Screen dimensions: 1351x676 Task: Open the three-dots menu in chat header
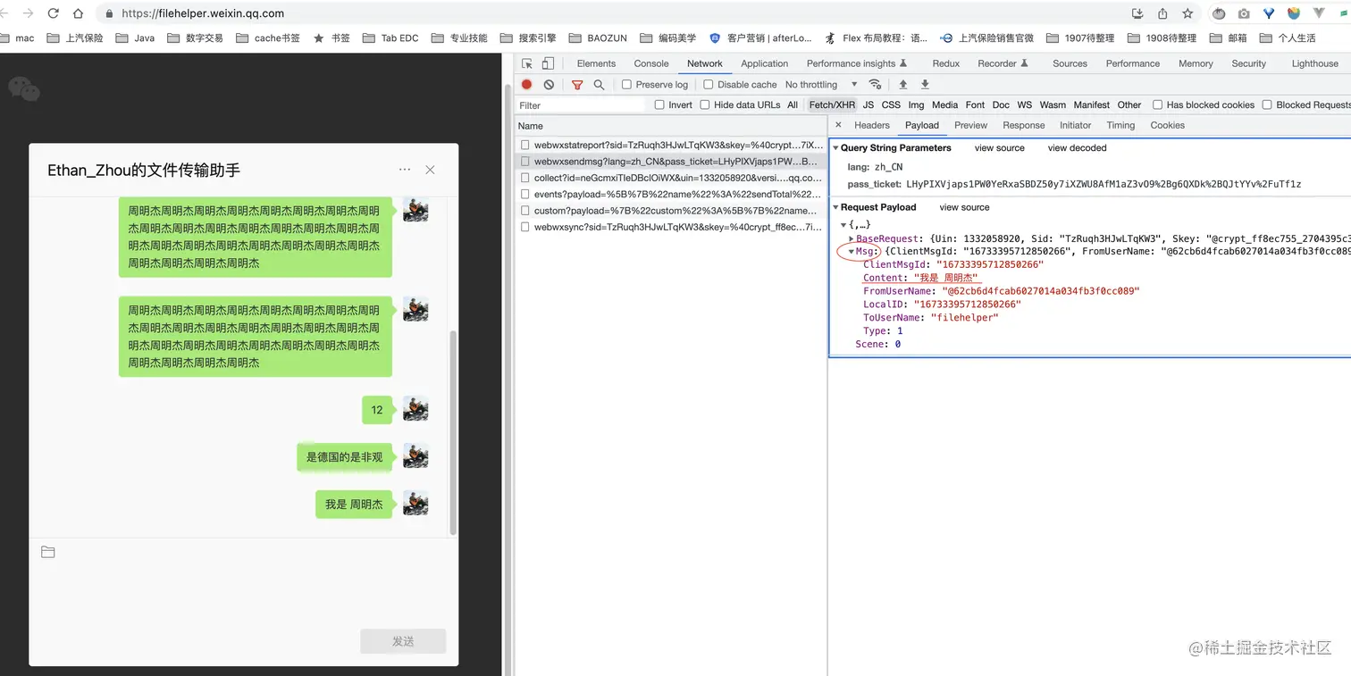(405, 170)
